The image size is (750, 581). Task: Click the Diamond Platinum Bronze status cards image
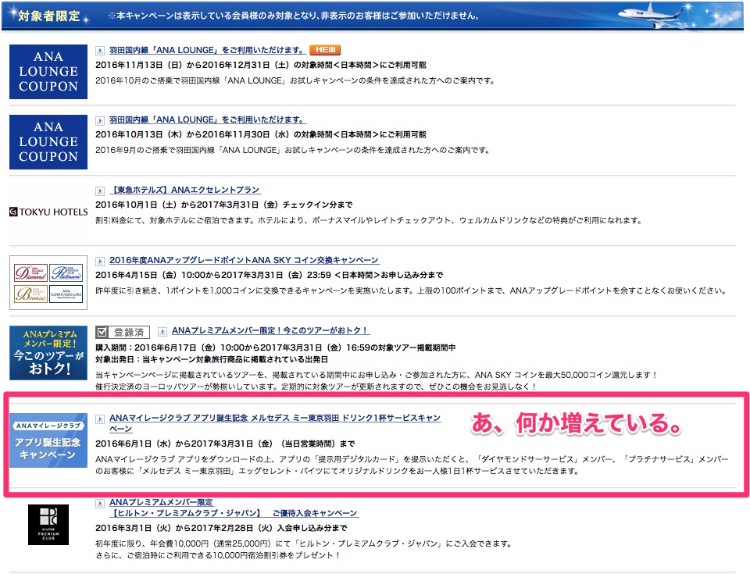click(x=48, y=283)
